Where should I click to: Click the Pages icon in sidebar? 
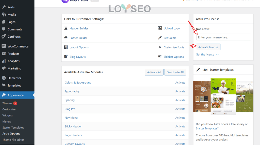[4, 22]
